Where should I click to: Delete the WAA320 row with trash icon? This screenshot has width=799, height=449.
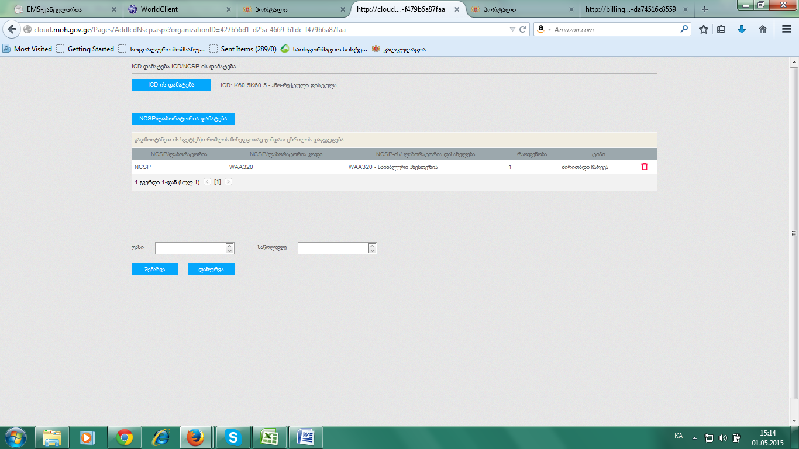pyautogui.click(x=645, y=167)
